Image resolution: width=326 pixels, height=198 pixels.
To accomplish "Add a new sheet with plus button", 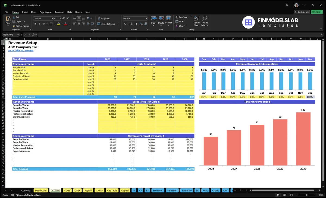I will tap(240, 190).
